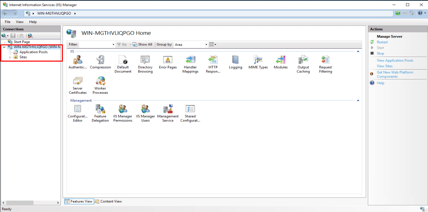Open the Group by Area dropdown
428x212 pixels.
click(206, 44)
